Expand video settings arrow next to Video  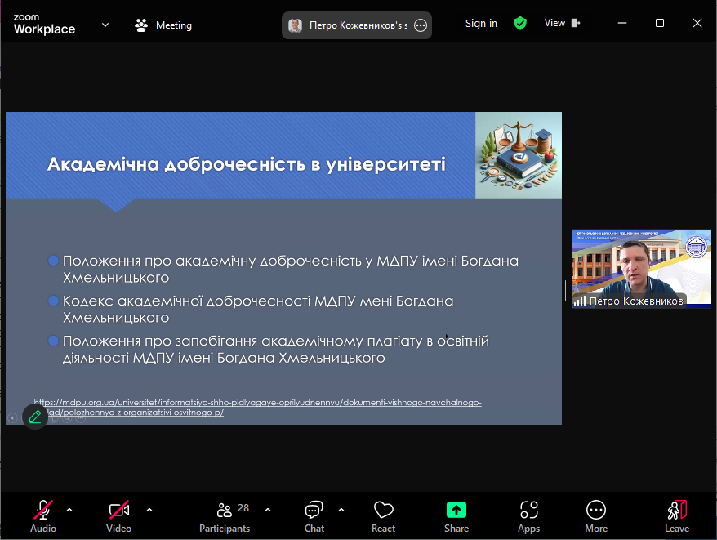149,510
